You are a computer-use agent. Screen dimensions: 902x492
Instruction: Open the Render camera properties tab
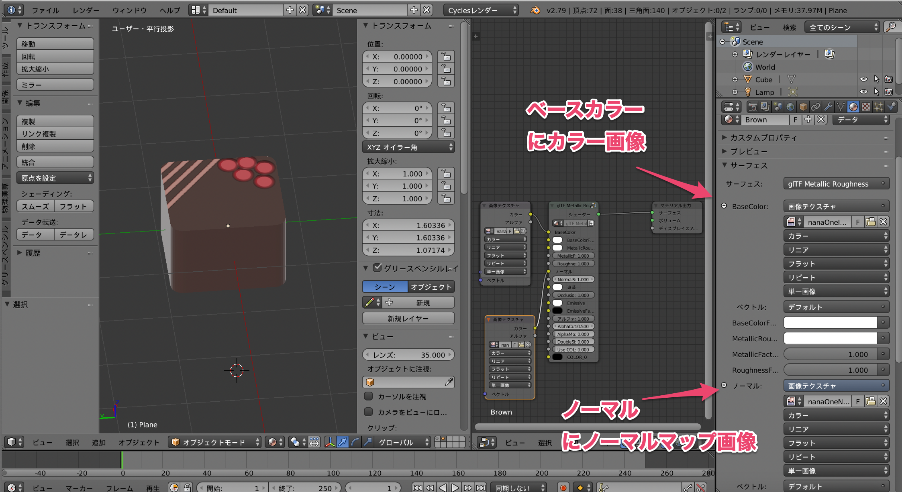click(x=753, y=107)
